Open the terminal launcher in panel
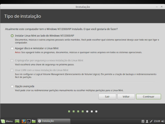Viewport: 165px width, 124px height. point(29,121)
